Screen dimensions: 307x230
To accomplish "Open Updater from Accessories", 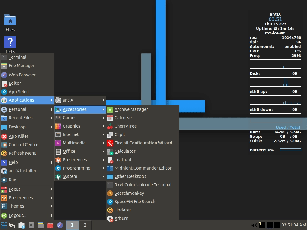I will [x=142, y=210].
